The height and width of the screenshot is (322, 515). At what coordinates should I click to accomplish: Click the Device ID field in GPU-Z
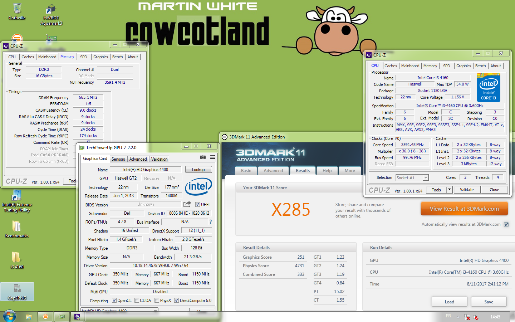[x=189, y=213]
